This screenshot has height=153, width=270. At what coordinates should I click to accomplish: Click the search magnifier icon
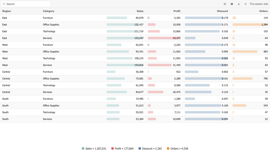tap(4, 4)
